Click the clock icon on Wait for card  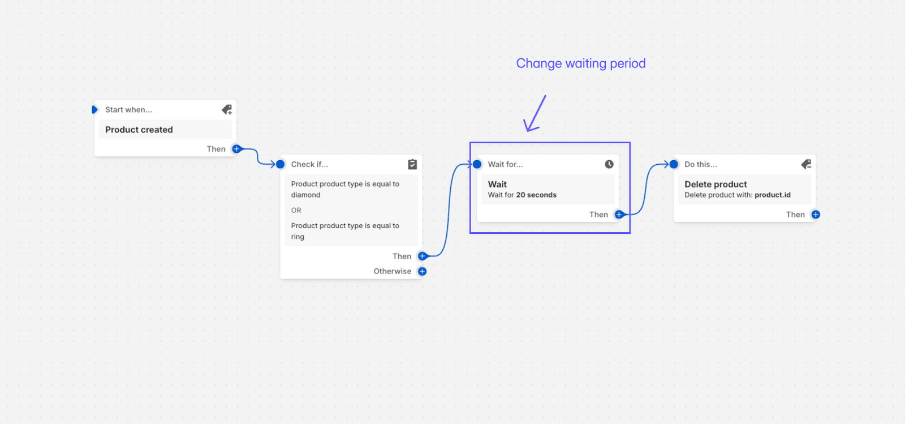point(609,164)
